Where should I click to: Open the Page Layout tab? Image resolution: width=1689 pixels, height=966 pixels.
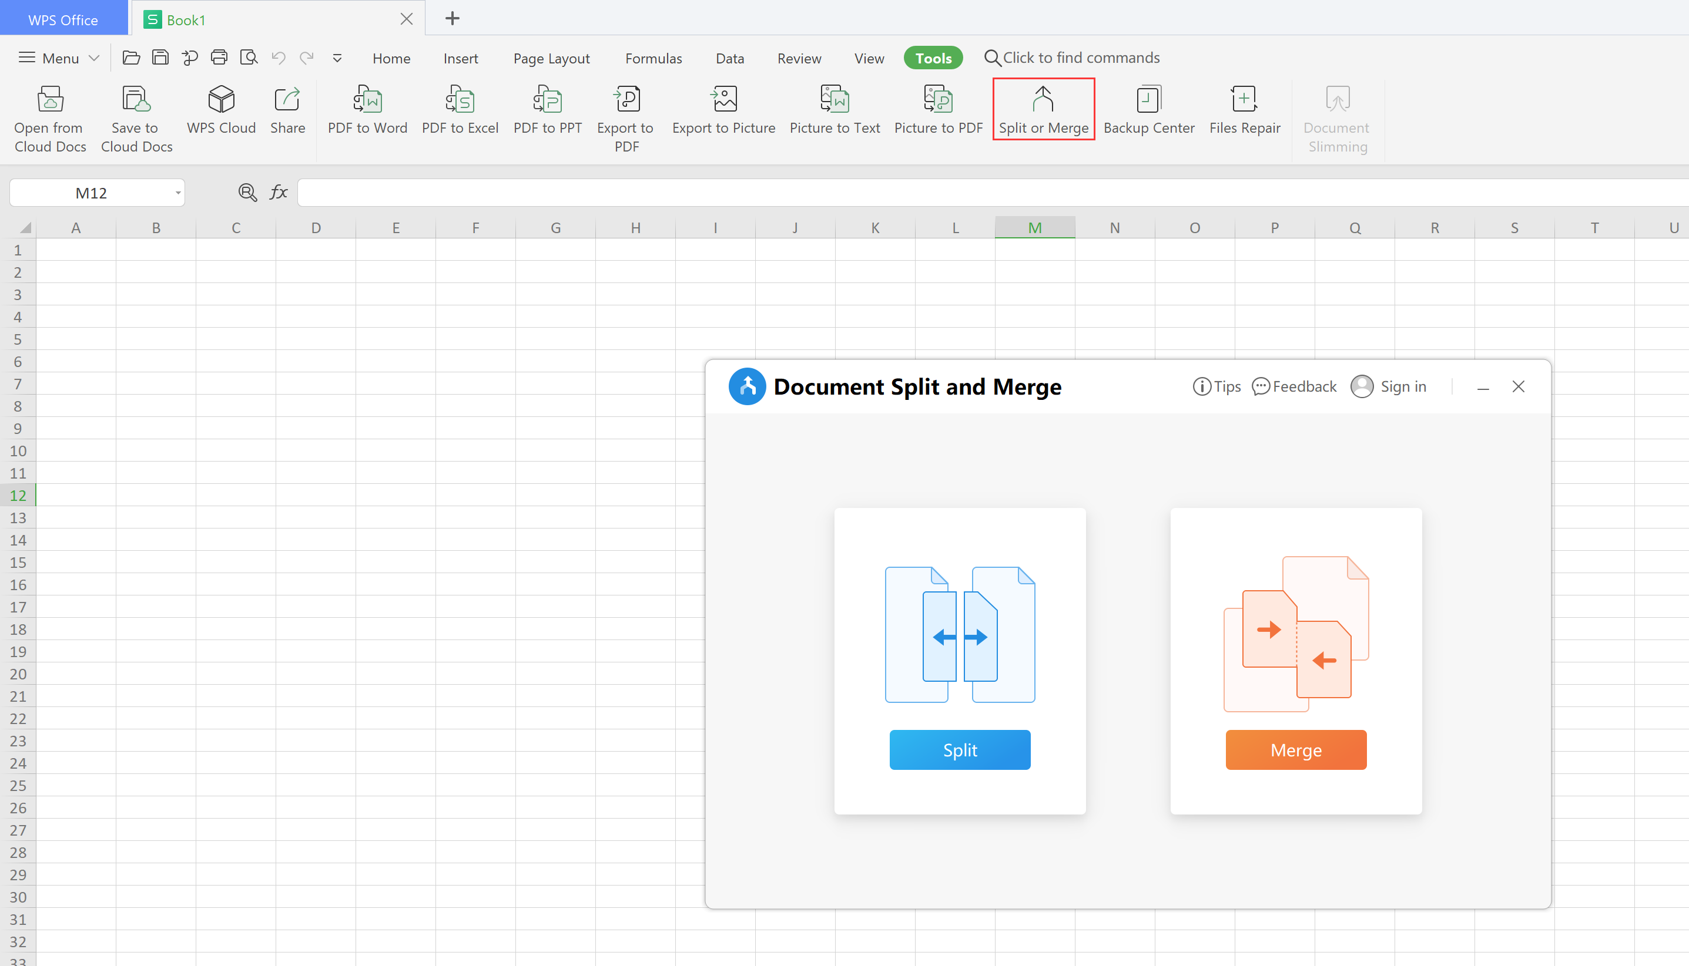click(x=551, y=58)
